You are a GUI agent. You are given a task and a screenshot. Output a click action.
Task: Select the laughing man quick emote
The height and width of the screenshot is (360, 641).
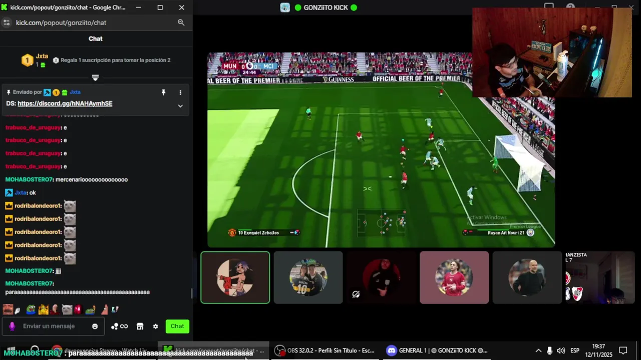(8, 309)
